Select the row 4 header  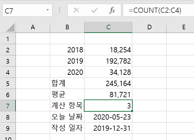(8, 72)
